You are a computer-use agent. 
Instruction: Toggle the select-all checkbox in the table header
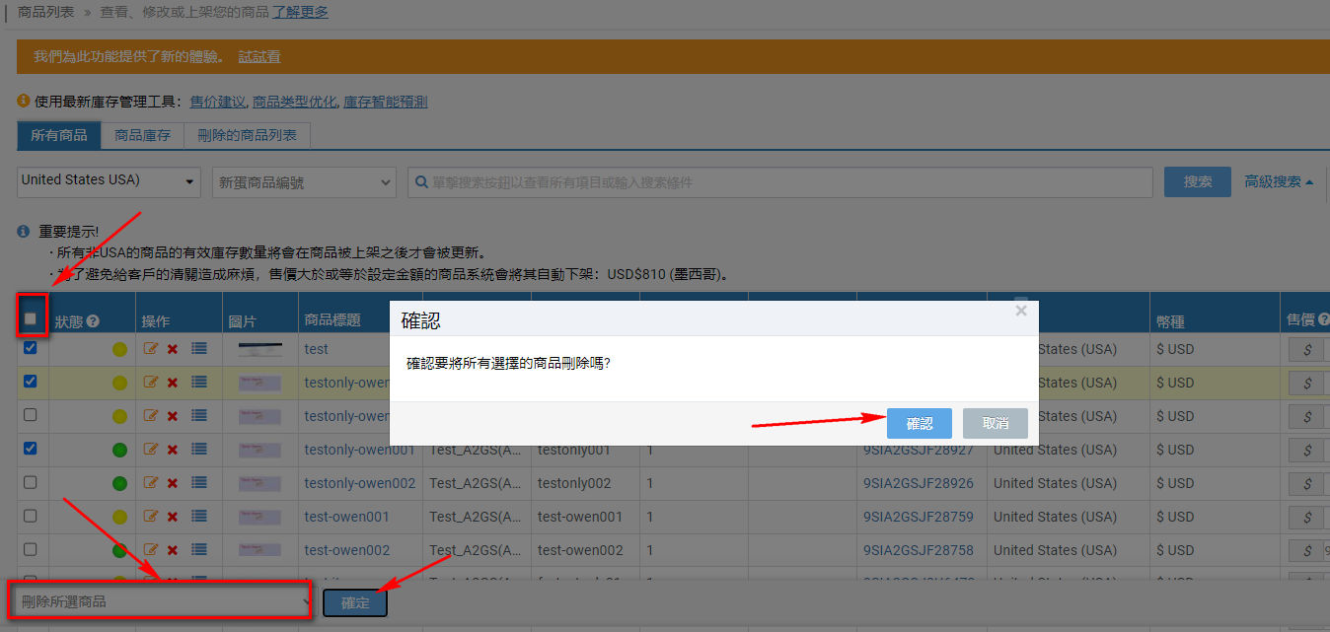[x=31, y=318]
